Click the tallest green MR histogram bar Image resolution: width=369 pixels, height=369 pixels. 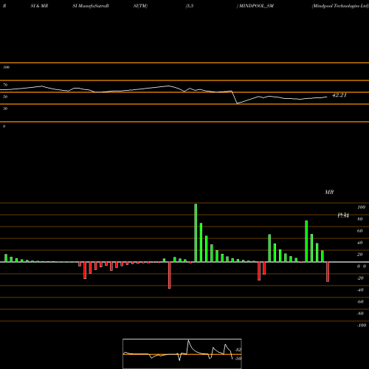pos(196,232)
